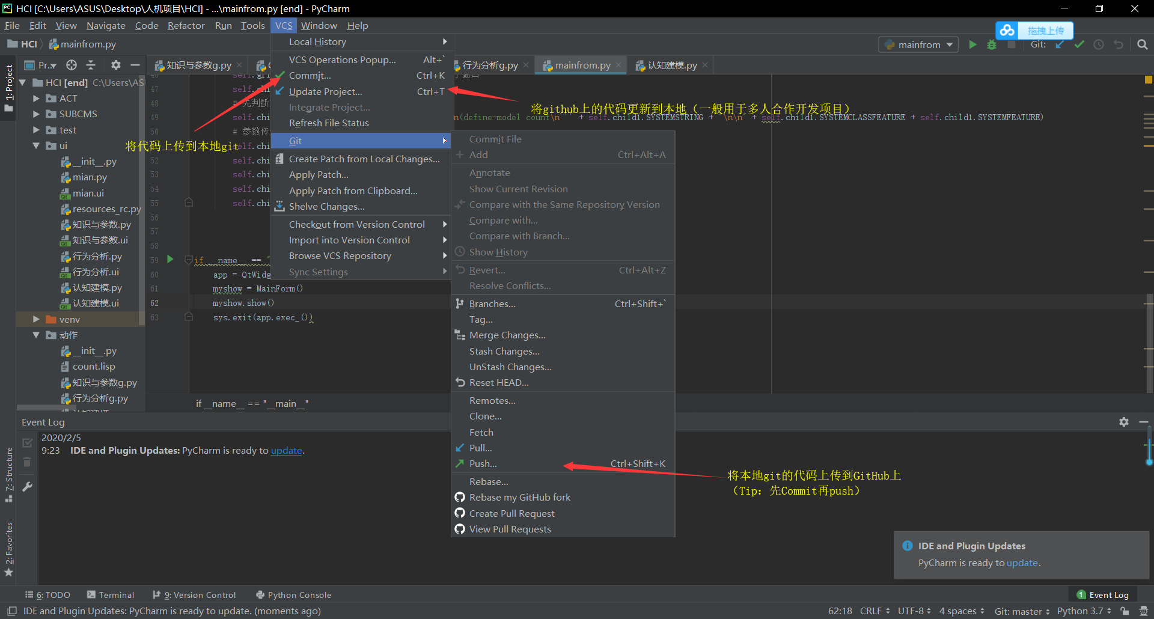
Task: Toggle the Event Log button in status bar
Action: [1102, 595]
